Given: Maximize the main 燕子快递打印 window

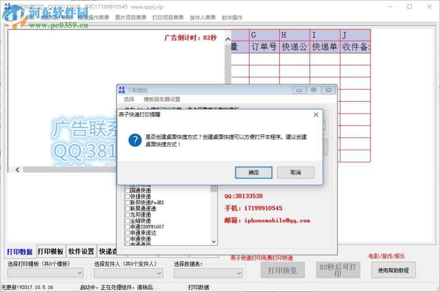Looking at the screenshot, I should [410, 7].
